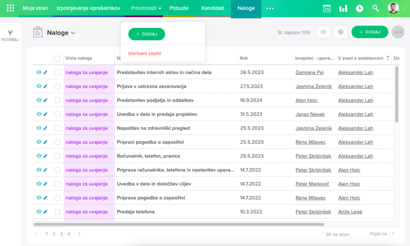Open the bar chart reports icon
The image size is (410, 246).
343,8
